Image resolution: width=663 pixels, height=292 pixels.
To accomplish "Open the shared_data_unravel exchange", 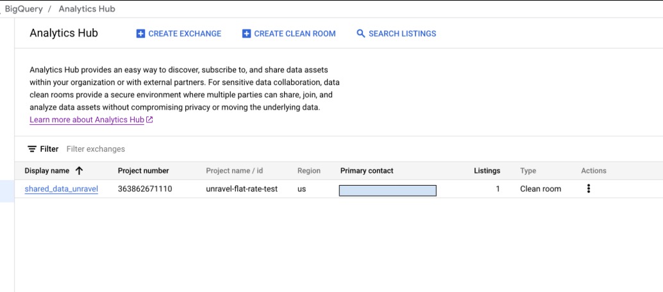I will [x=61, y=189].
